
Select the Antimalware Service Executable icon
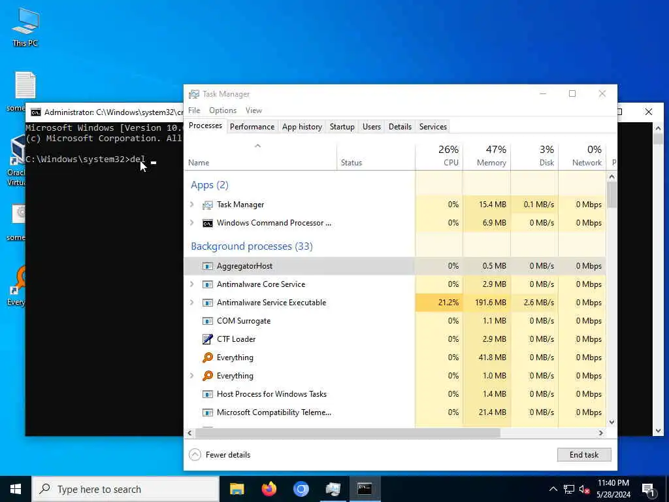click(x=207, y=303)
